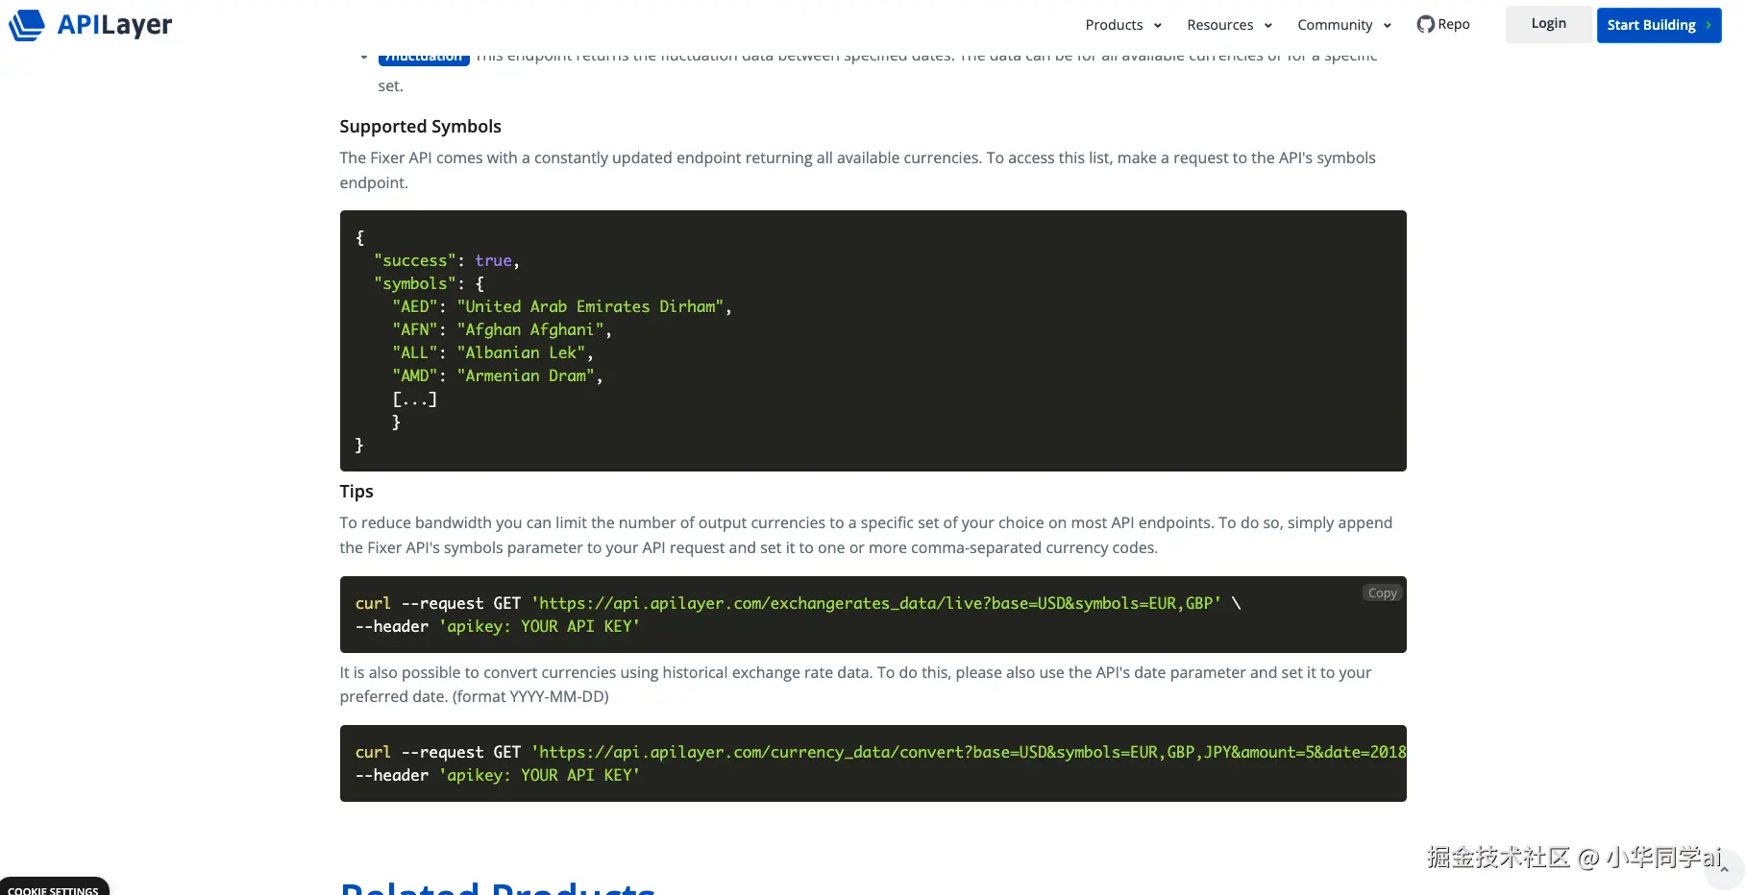This screenshot has height=895, width=1746.
Task: Click the Login button
Action: coord(1548,24)
